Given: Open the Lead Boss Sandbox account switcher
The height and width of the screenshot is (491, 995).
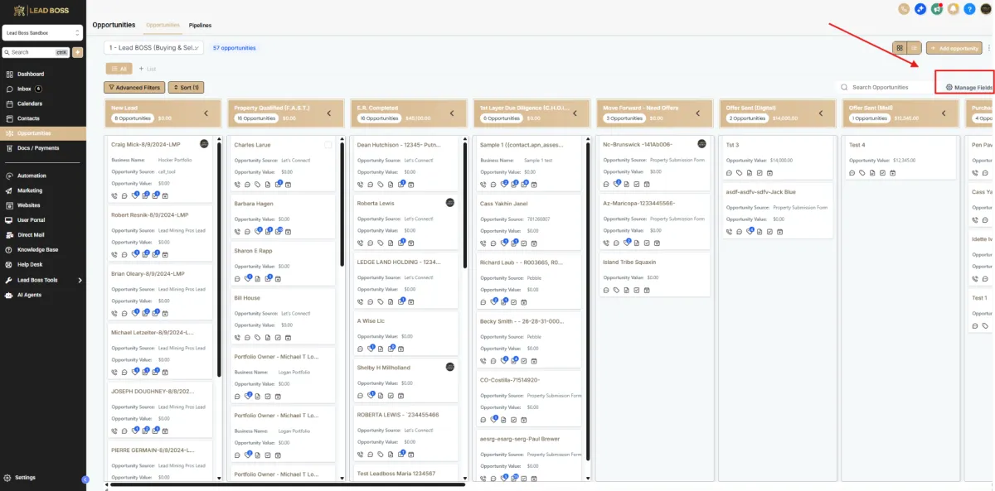Looking at the screenshot, I should (43, 33).
